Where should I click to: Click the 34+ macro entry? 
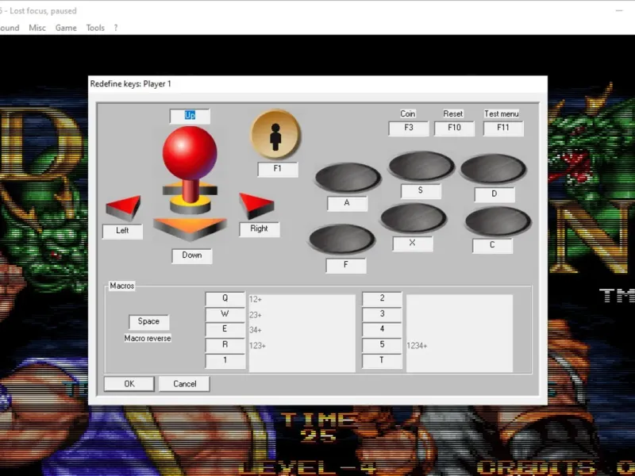click(256, 330)
